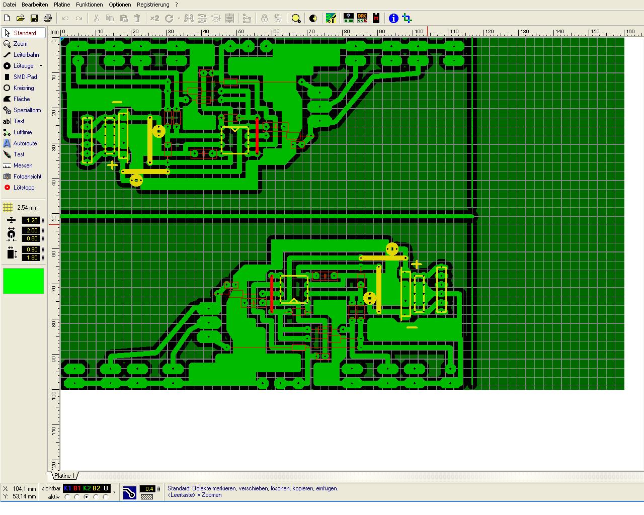Screen dimensions: 644x515
Task: Click the hatched pattern icon below 0.4
Action: coord(147,497)
